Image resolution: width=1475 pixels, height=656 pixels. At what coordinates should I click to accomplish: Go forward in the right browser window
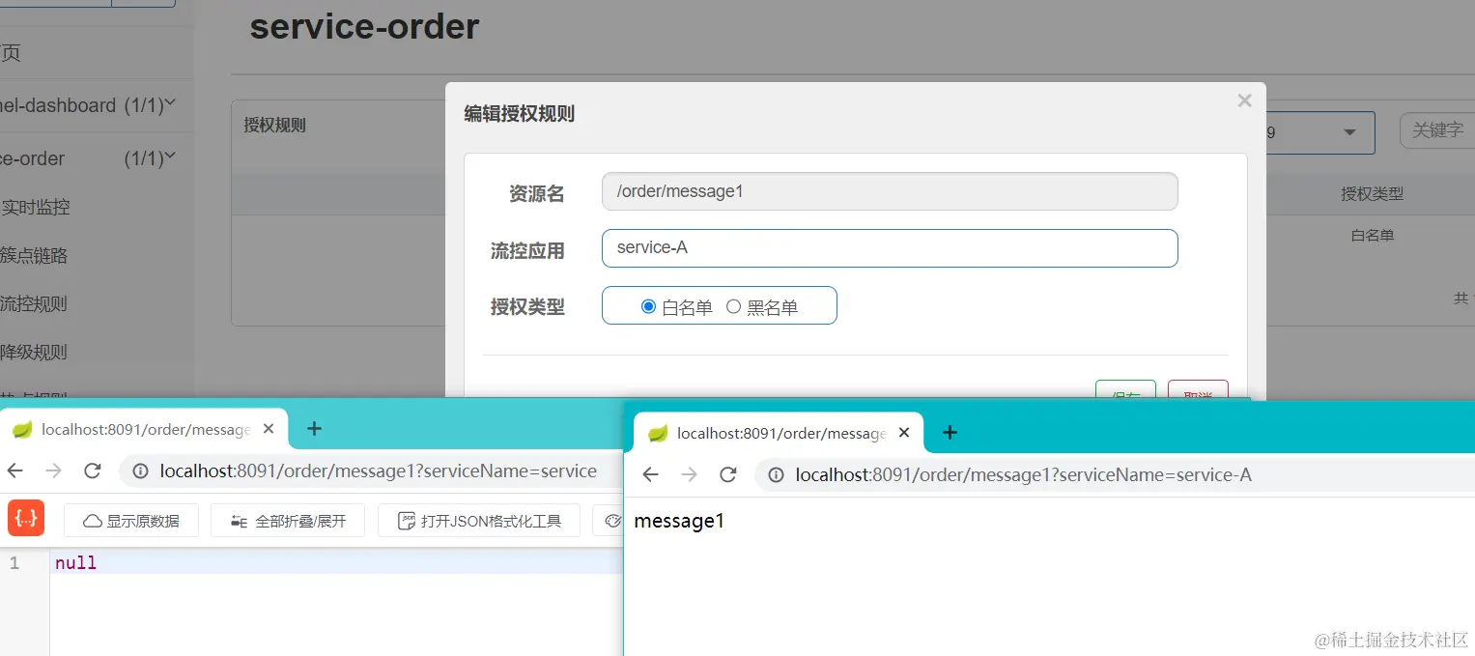coord(689,474)
